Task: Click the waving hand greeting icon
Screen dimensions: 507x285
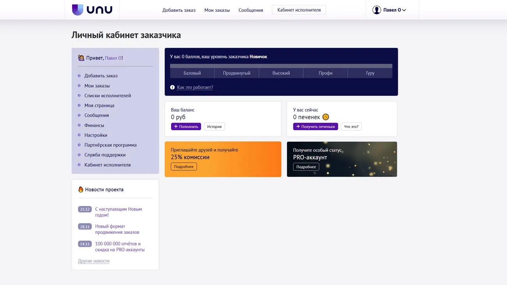Action: (x=81, y=58)
